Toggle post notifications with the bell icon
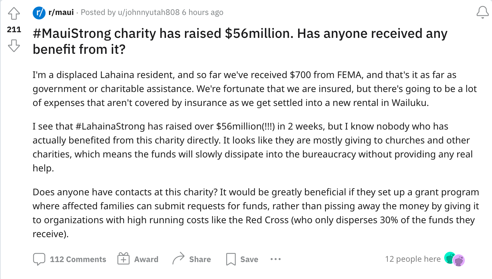492x279 pixels. [x=482, y=13]
